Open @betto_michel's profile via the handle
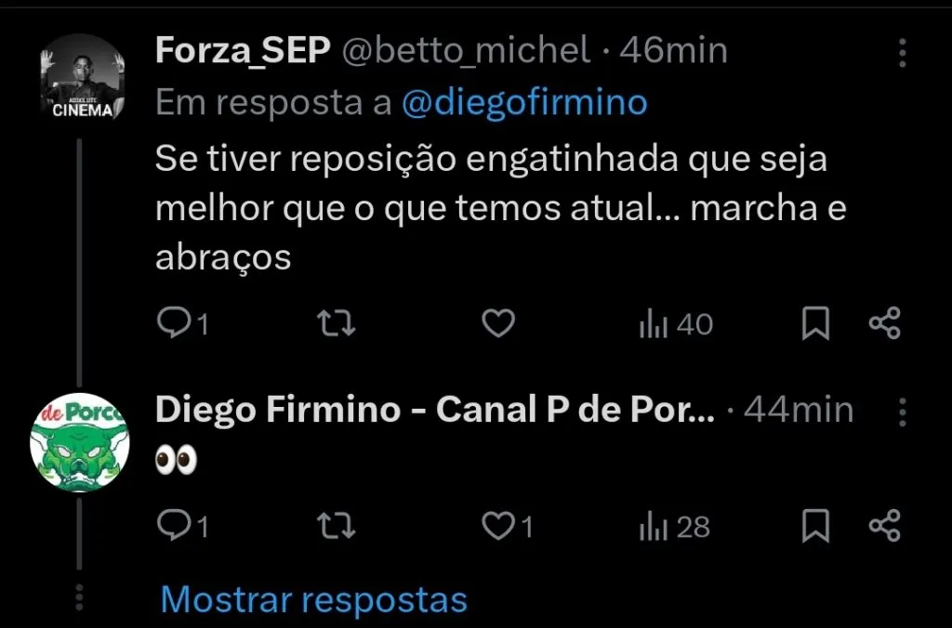This screenshot has height=628, width=952. pos(469,51)
